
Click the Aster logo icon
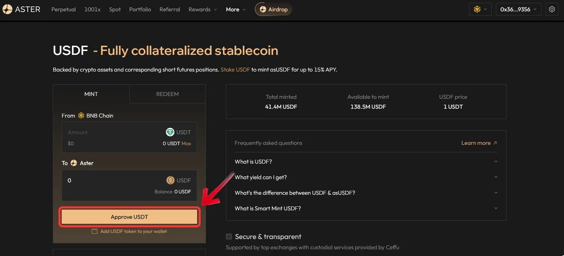[7, 9]
